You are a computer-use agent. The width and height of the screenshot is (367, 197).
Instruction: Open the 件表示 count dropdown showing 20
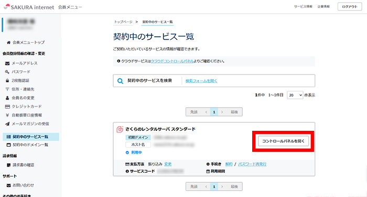(295, 95)
